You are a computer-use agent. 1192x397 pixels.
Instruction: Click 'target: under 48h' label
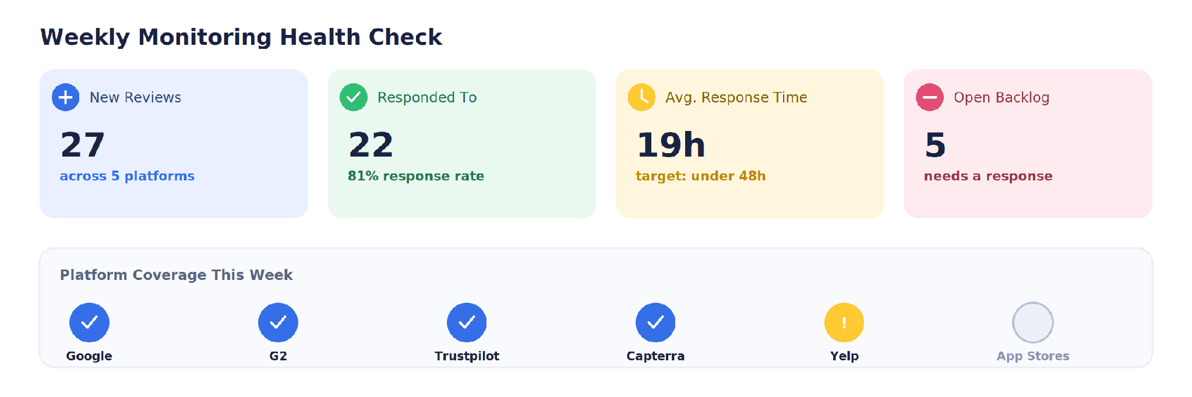point(700,176)
